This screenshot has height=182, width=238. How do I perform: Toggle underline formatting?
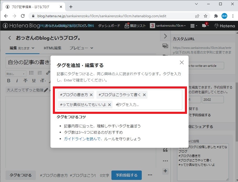pyautogui.click(x=34, y=81)
